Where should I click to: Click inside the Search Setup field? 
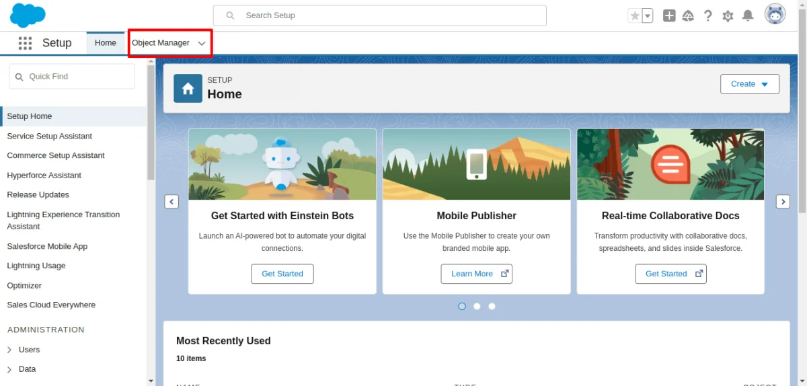(x=380, y=15)
